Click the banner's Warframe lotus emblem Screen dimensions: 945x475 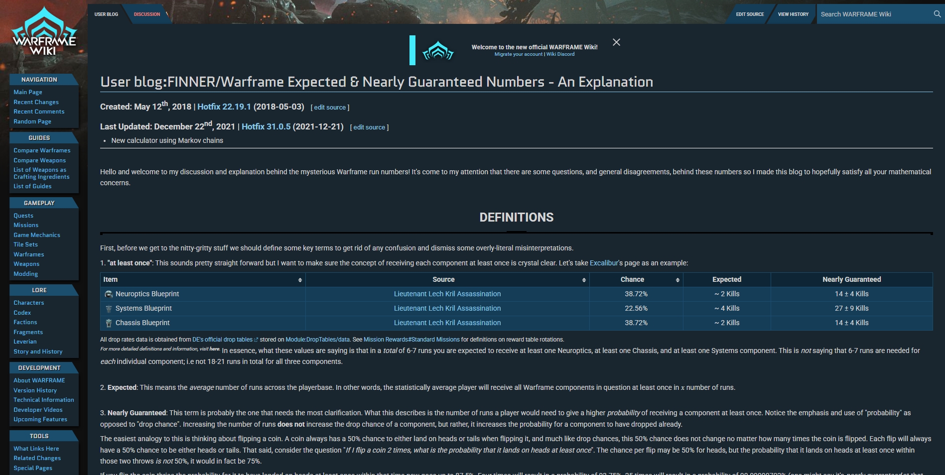pos(438,50)
